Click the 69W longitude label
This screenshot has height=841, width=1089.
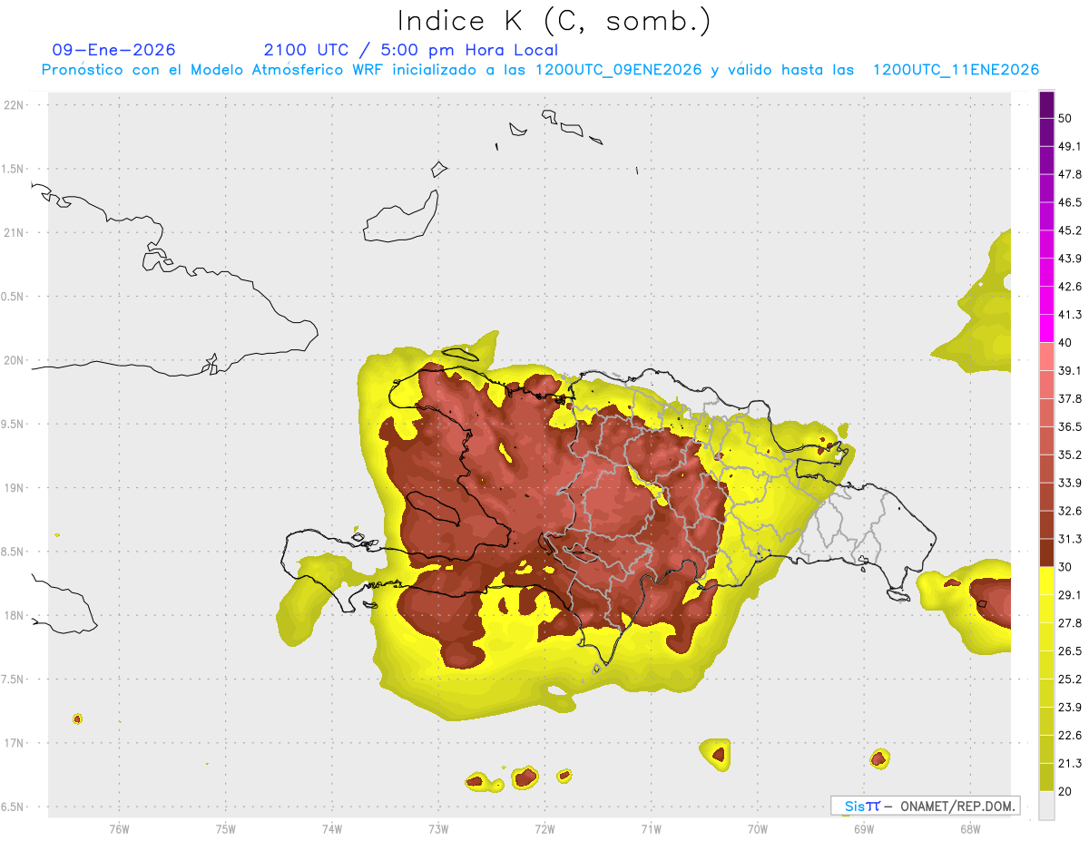(x=864, y=828)
